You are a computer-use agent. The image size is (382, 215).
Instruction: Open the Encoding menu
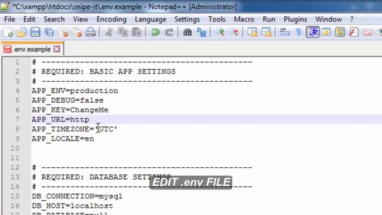click(x=112, y=19)
